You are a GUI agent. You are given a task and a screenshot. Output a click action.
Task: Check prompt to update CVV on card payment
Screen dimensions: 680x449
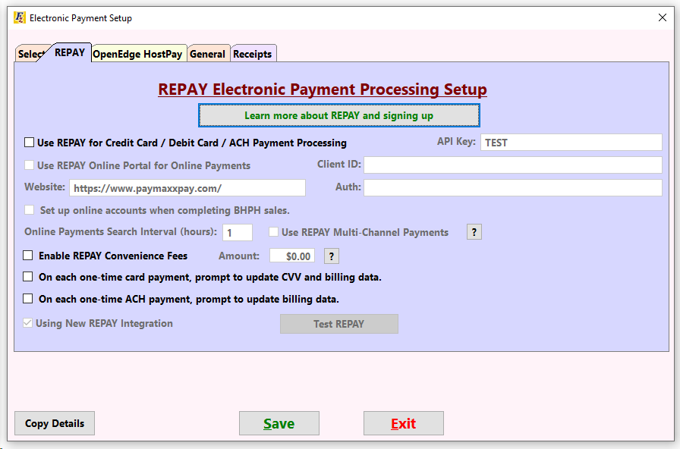28,277
